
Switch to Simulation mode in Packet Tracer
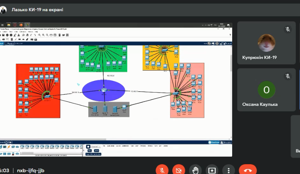coord(226,142)
